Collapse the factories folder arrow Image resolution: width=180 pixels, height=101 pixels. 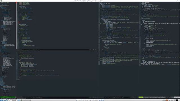1,89
